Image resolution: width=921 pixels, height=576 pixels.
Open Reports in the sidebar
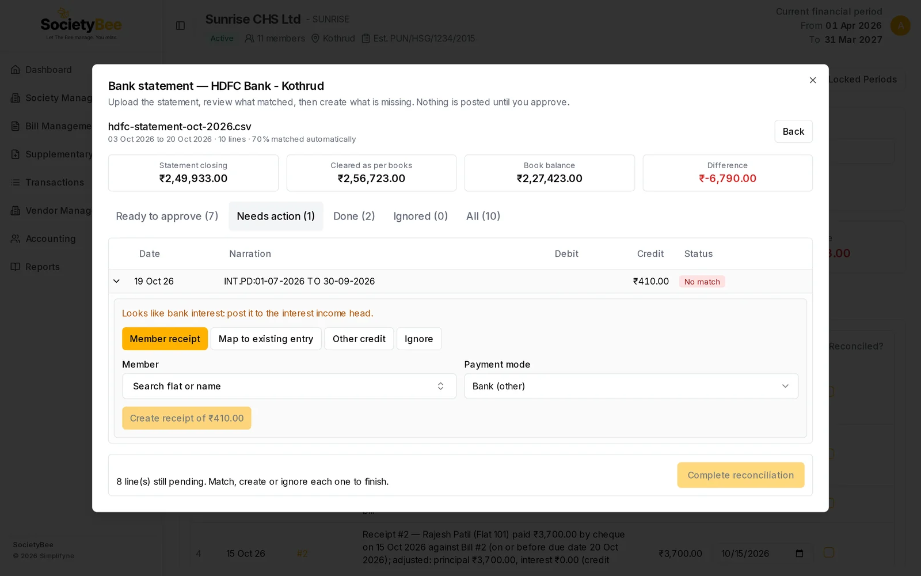pyautogui.click(x=43, y=267)
